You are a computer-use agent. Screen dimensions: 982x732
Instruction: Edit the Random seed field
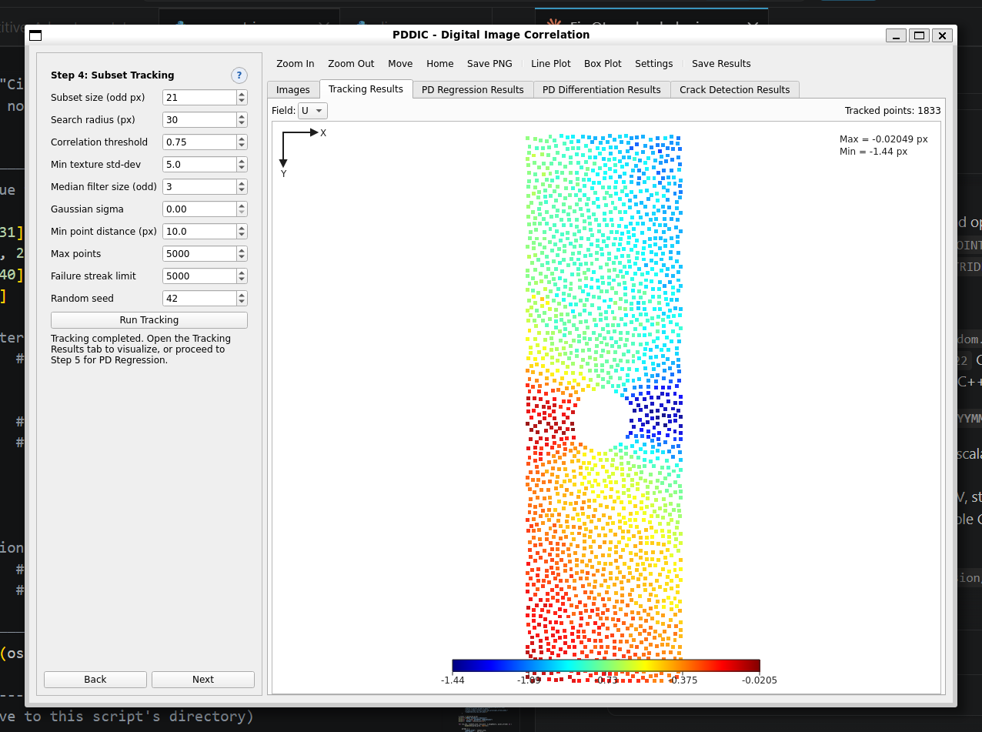point(199,299)
